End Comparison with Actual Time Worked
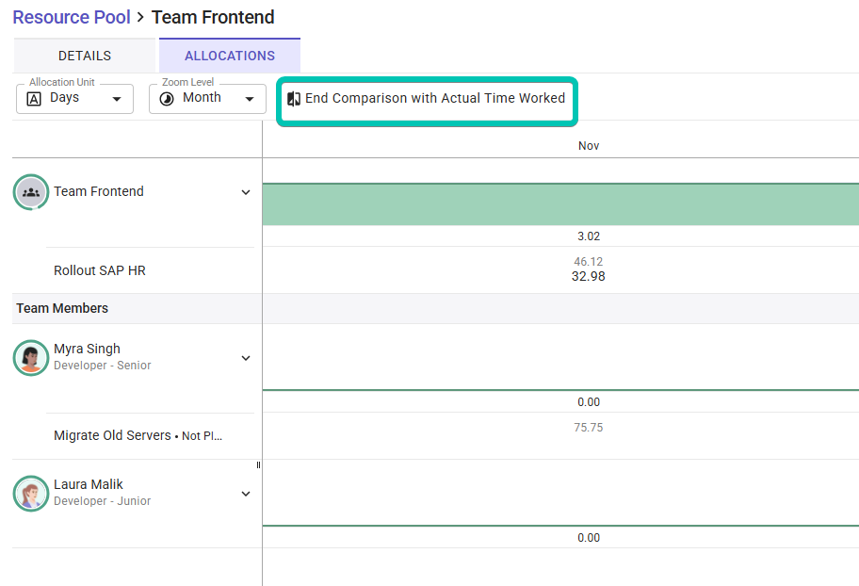 pyautogui.click(x=434, y=99)
